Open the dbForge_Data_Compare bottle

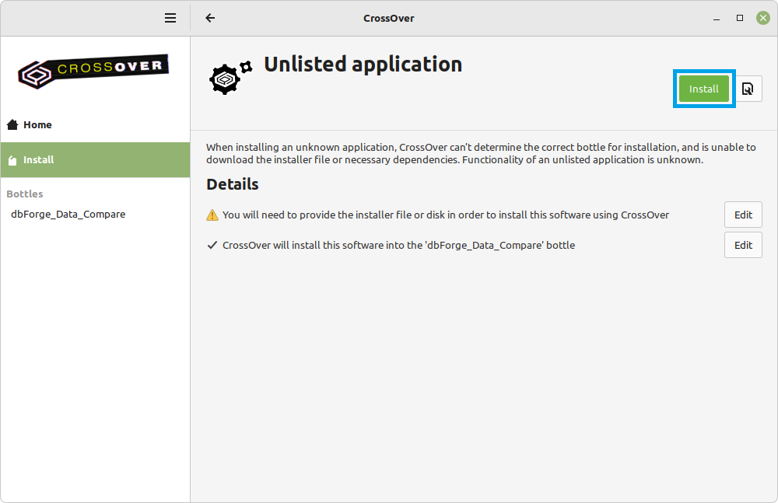click(68, 215)
